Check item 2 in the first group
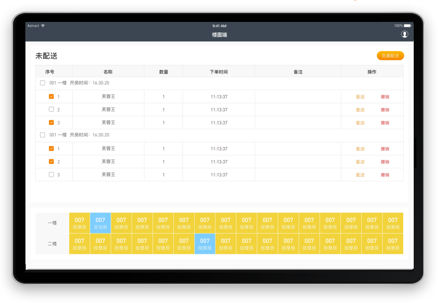 51,110
